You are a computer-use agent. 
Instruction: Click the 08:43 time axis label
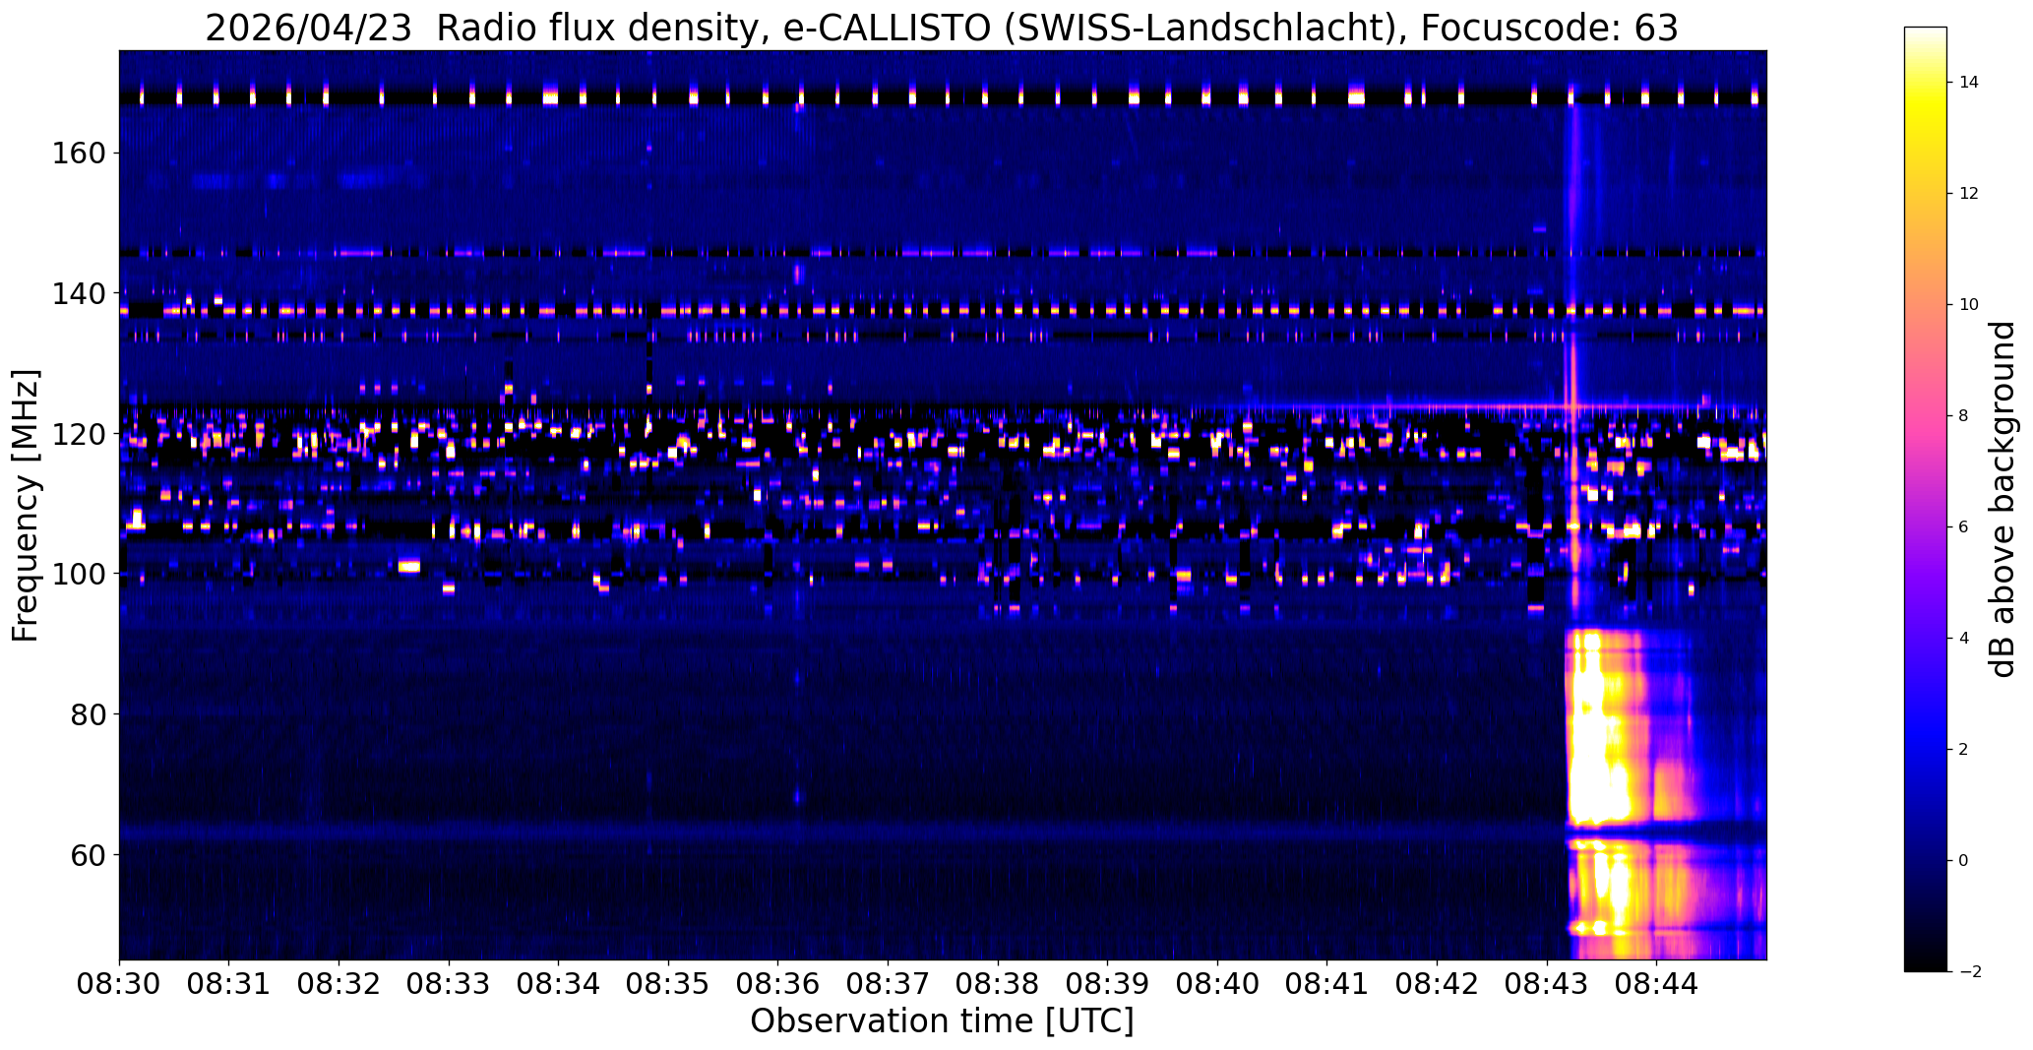coord(1547,985)
